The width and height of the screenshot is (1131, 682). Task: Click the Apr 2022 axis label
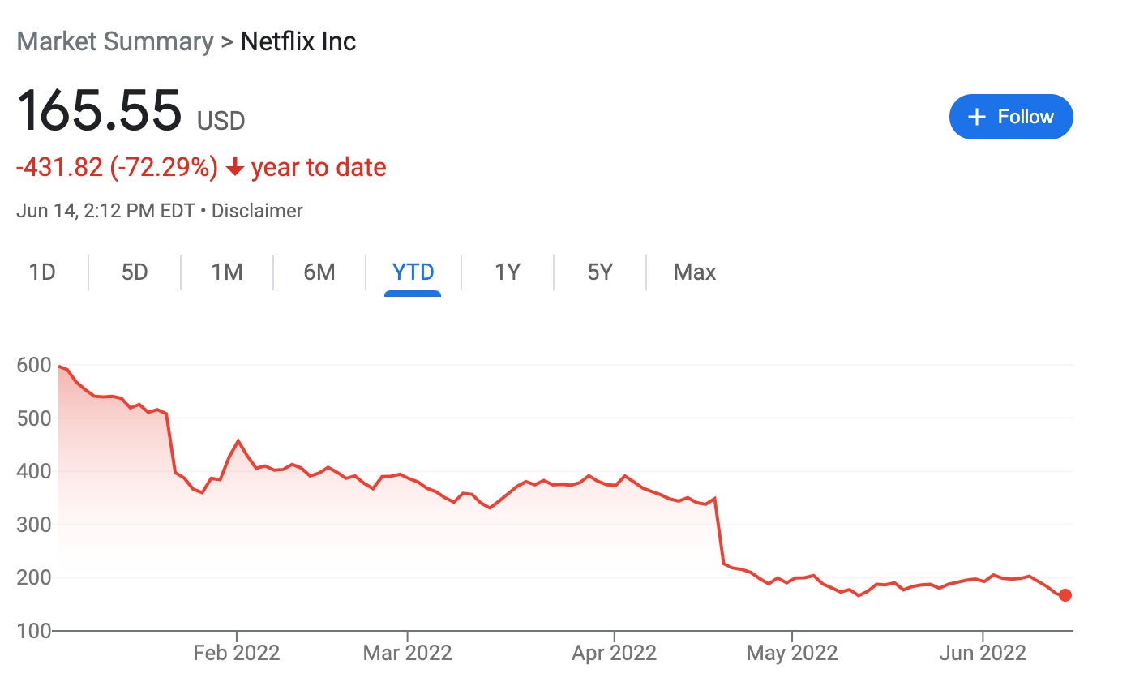coord(614,653)
